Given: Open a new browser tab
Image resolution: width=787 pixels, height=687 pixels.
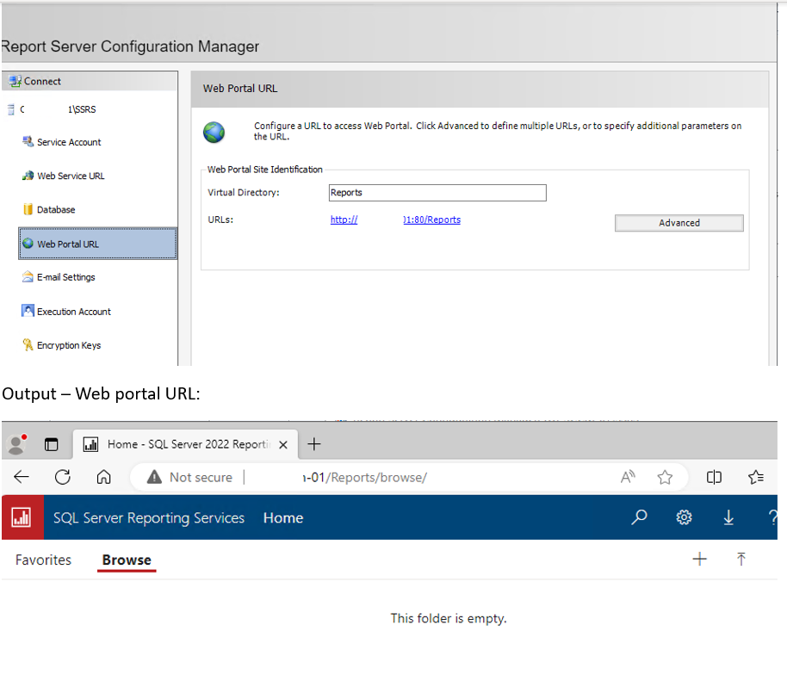Looking at the screenshot, I should click(x=314, y=444).
